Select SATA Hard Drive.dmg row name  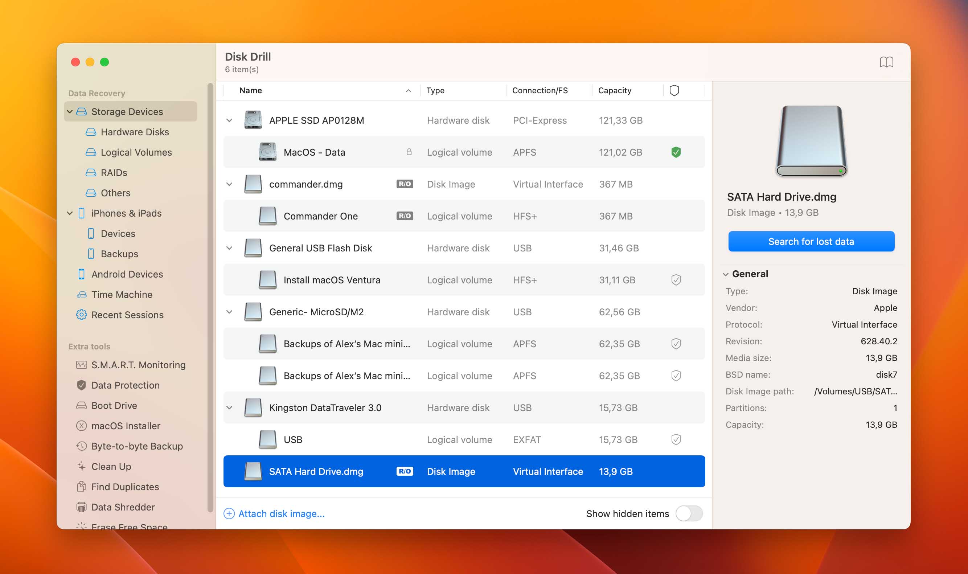point(316,472)
